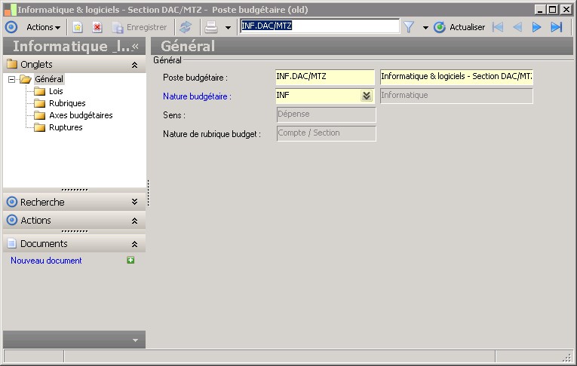Click the Ruptures folder icon
Viewport: 577px width, 366px height.
click(39, 127)
